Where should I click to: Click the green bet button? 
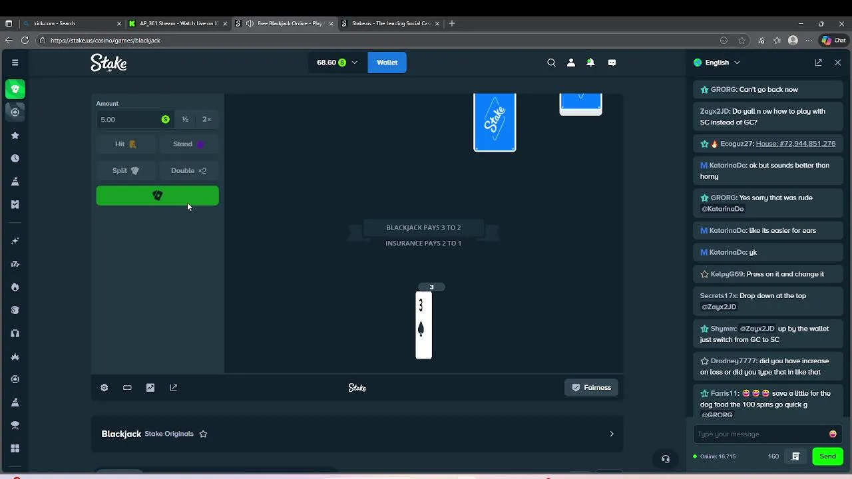(x=157, y=196)
